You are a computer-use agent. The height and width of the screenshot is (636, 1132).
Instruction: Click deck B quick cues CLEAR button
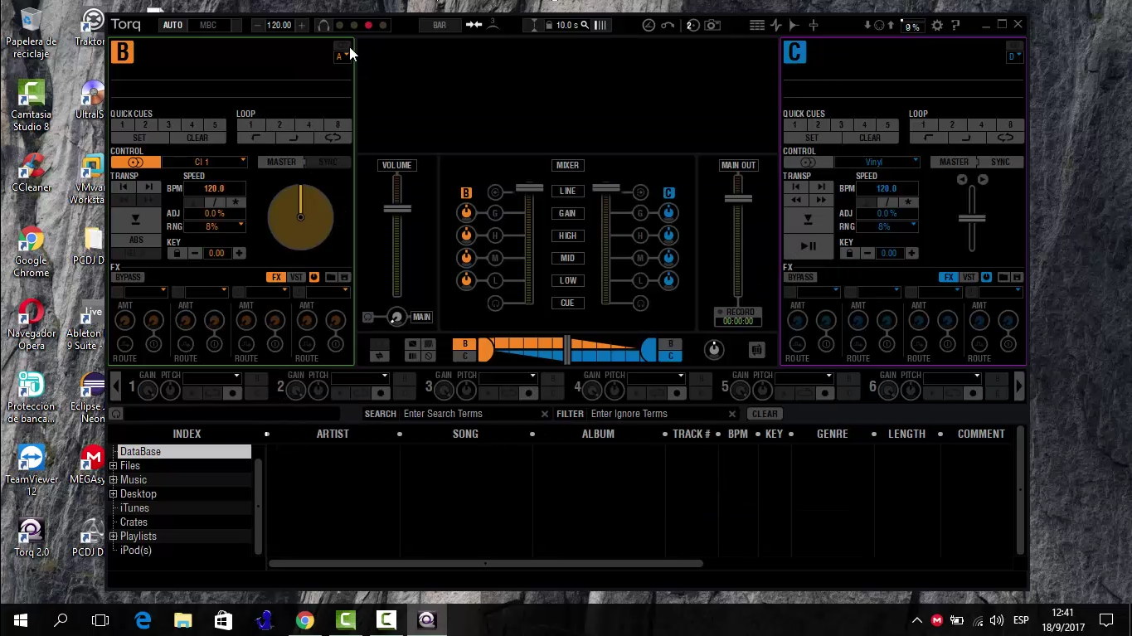(x=197, y=138)
